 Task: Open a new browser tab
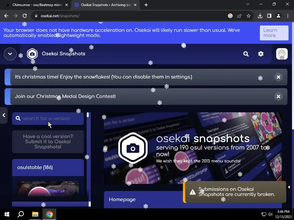(146, 5)
